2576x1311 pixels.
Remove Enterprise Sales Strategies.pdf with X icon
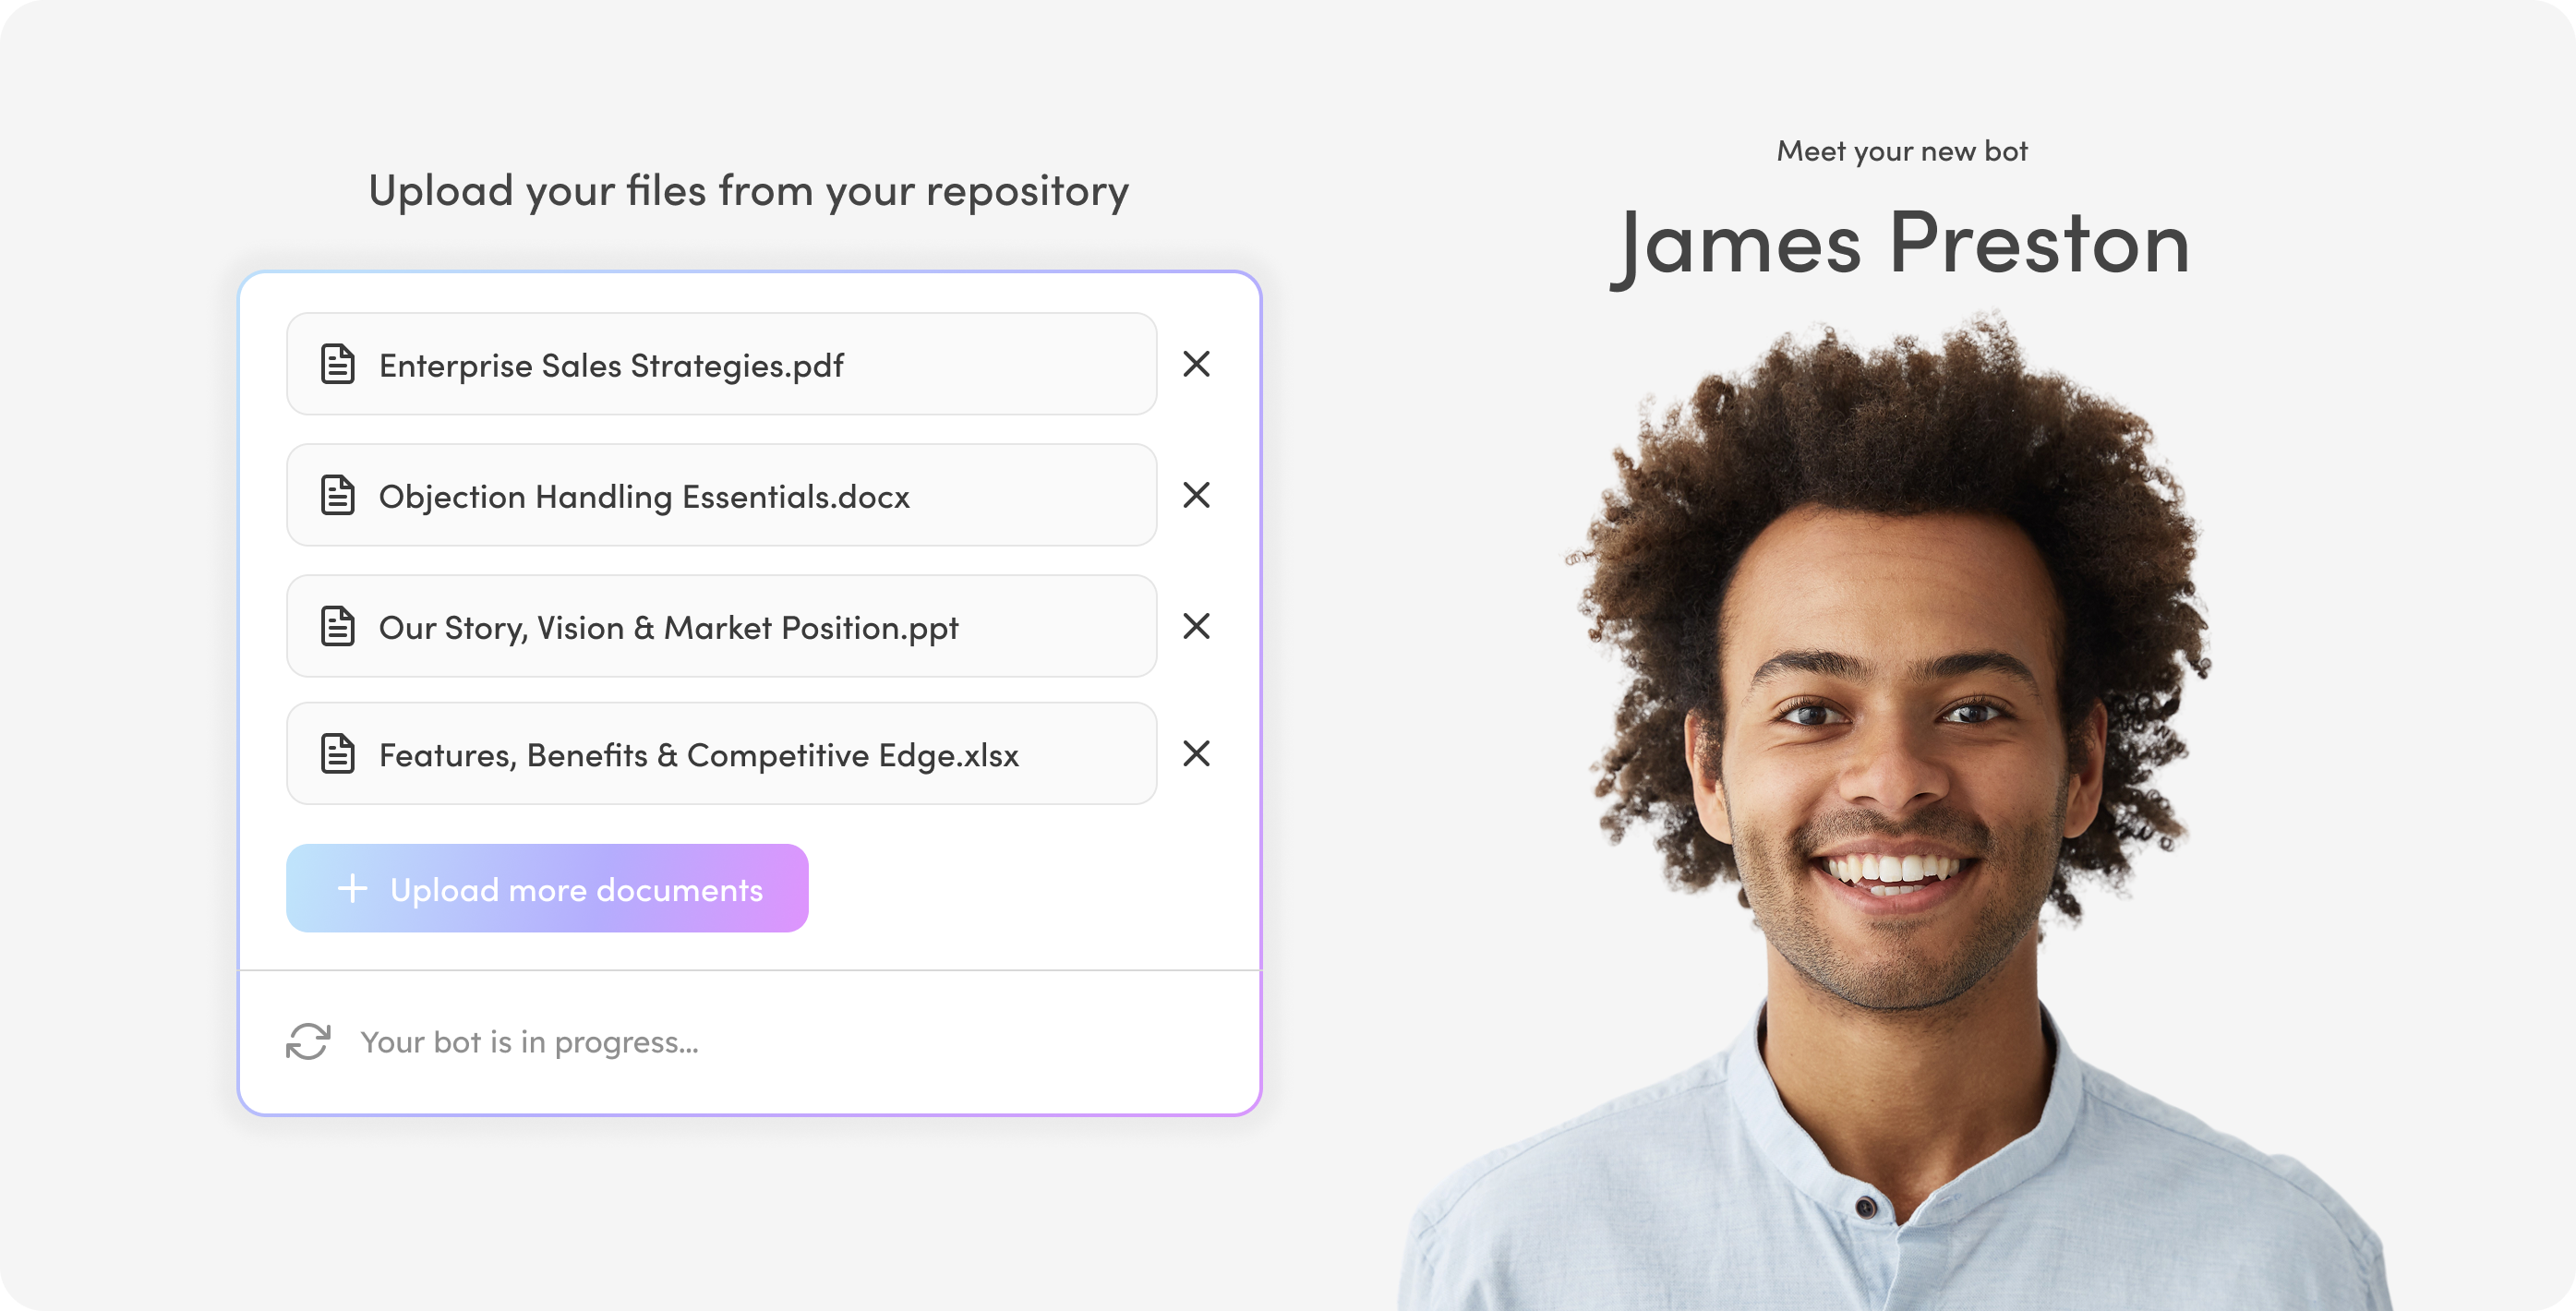(x=1196, y=364)
